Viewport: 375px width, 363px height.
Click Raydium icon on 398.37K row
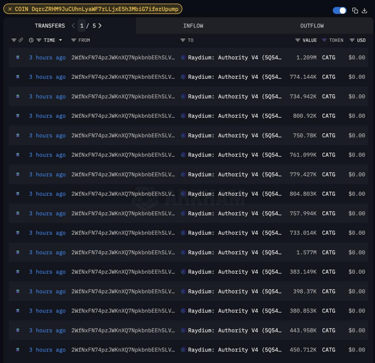click(183, 291)
